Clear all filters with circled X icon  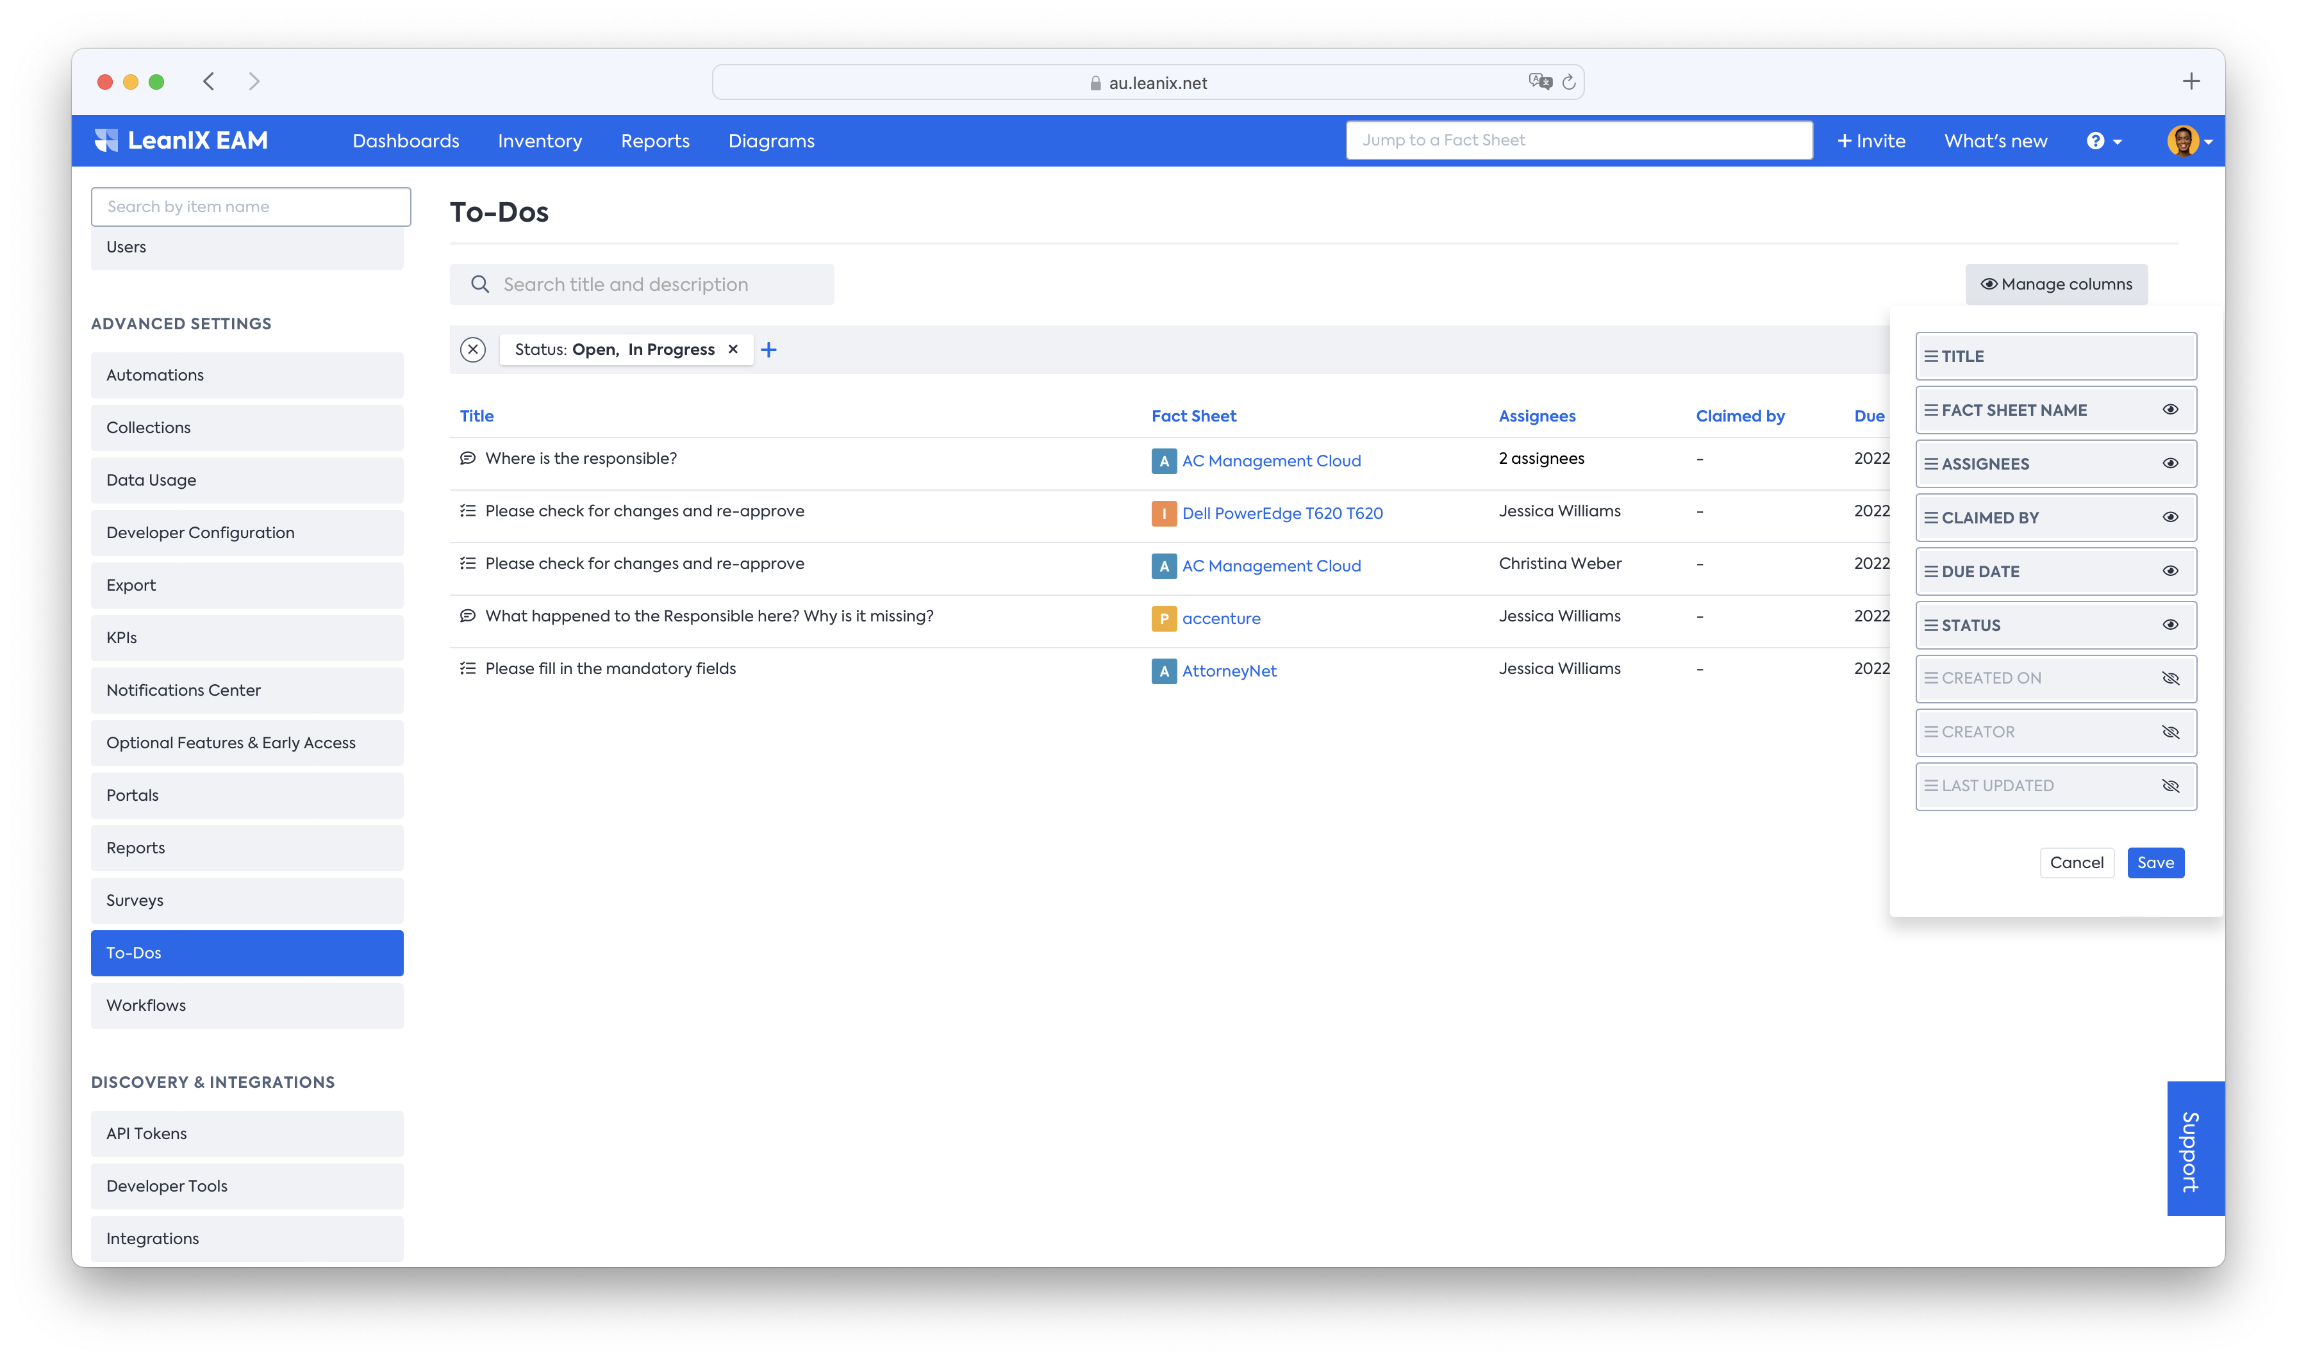tap(473, 350)
